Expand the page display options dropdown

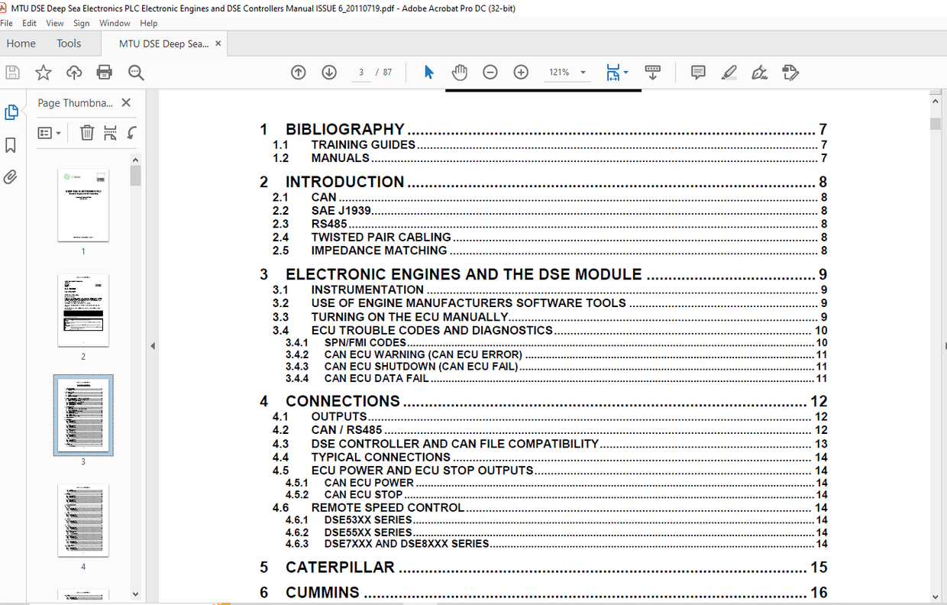coord(626,72)
